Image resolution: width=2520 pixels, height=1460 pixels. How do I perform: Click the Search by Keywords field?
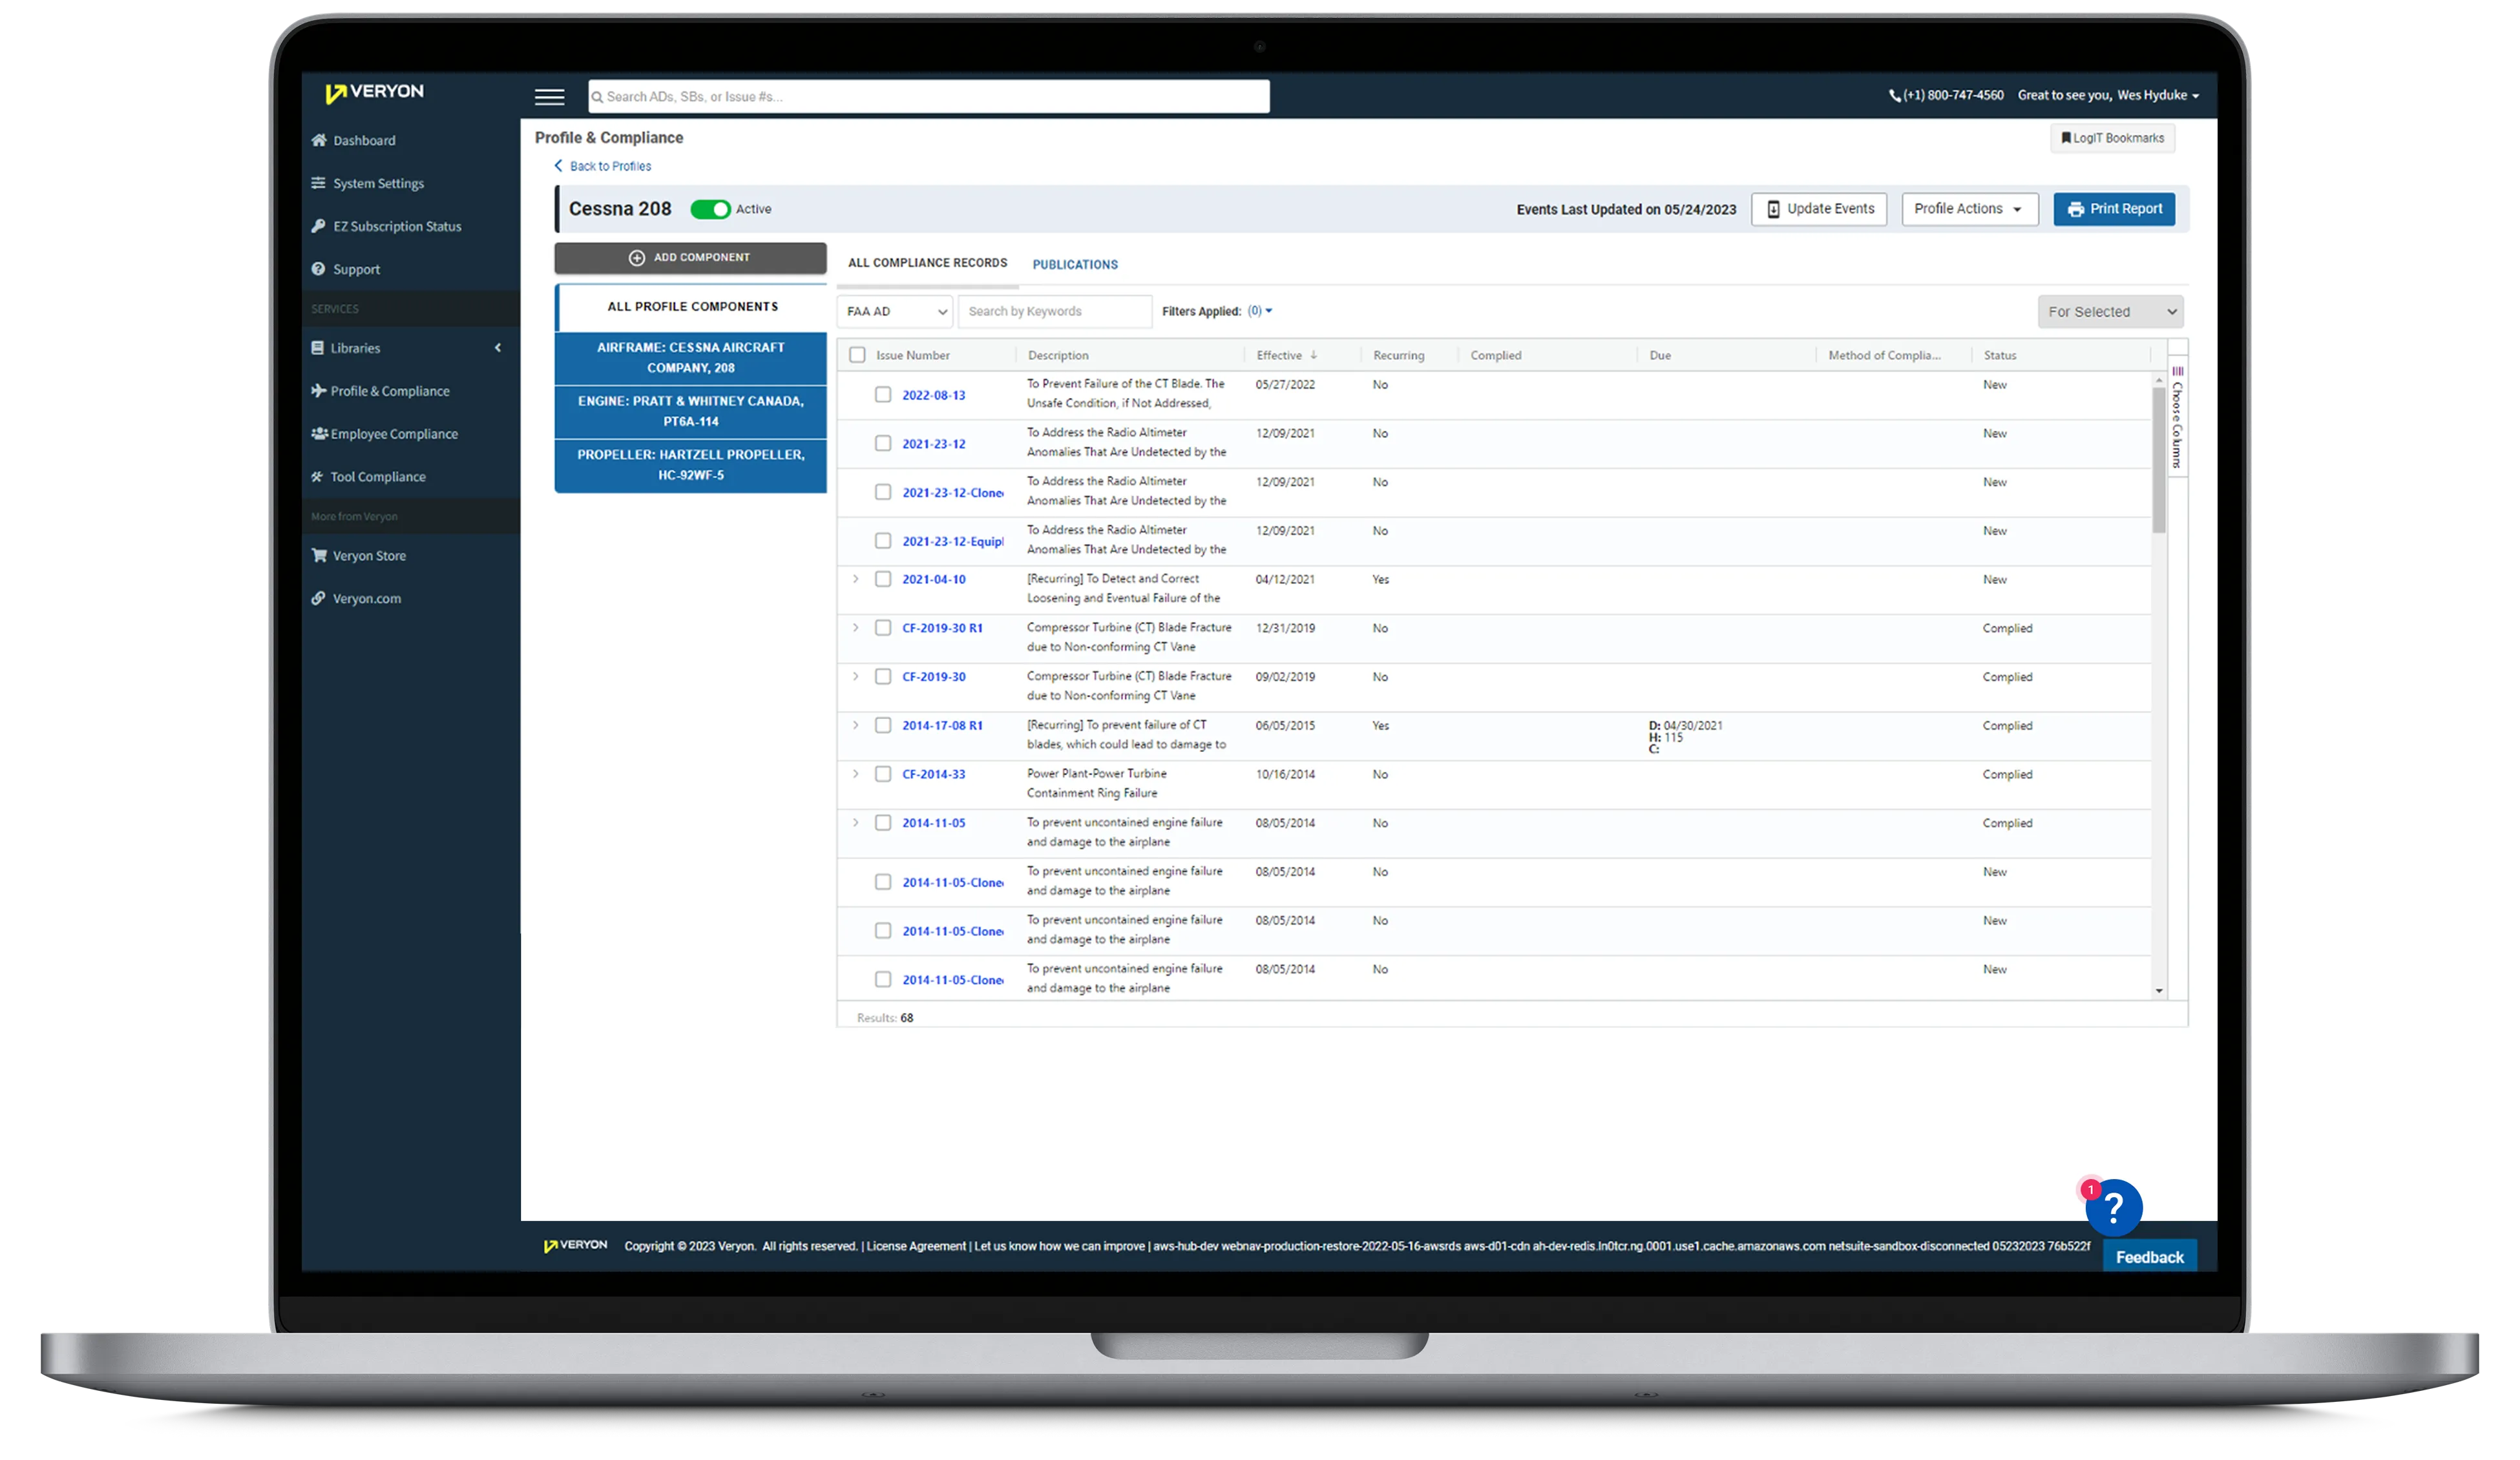(1055, 312)
